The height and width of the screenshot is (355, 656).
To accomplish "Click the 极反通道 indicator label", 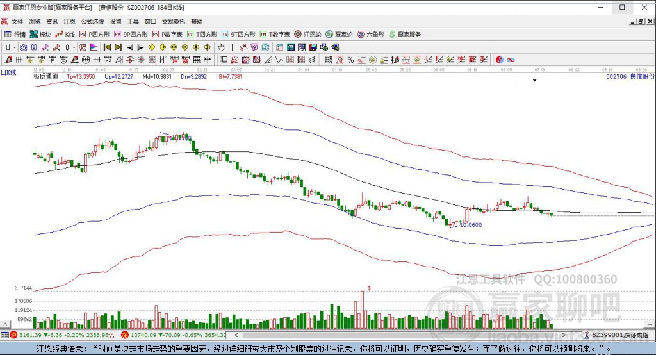I will point(46,77).
